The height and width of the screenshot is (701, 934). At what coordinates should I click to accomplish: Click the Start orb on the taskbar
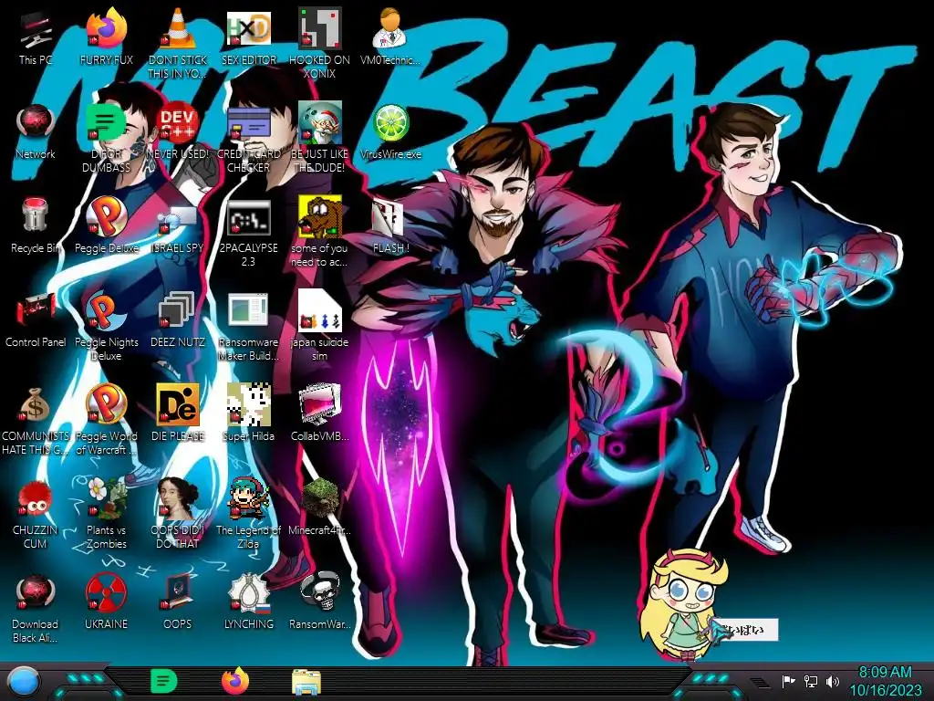(x=24, y=682)
